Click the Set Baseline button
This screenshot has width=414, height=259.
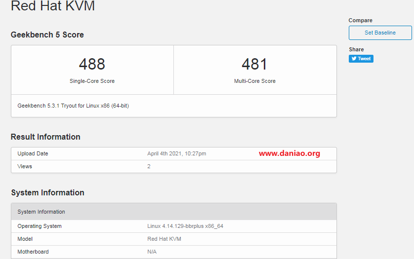coord(380,33)
